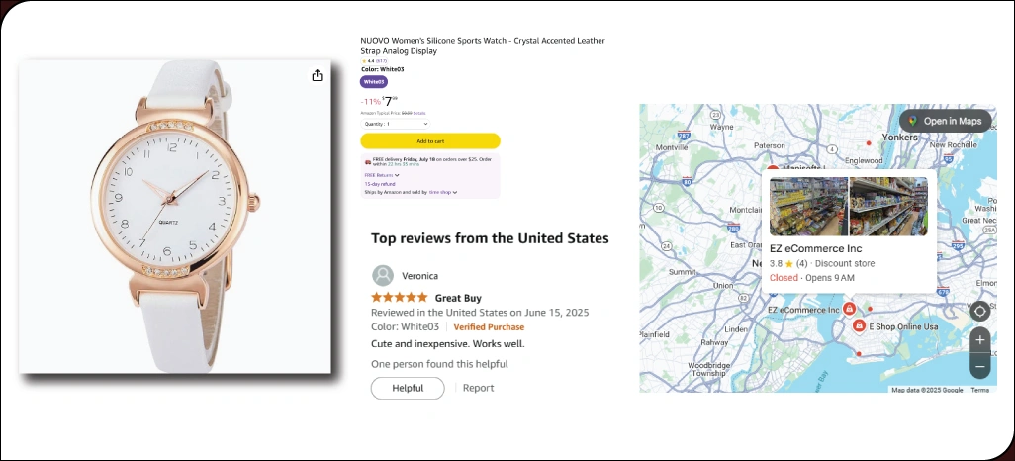Screen dimensions: 1015x461
Task: Click the delivery truck icon
Action: [x=368, y=161]
